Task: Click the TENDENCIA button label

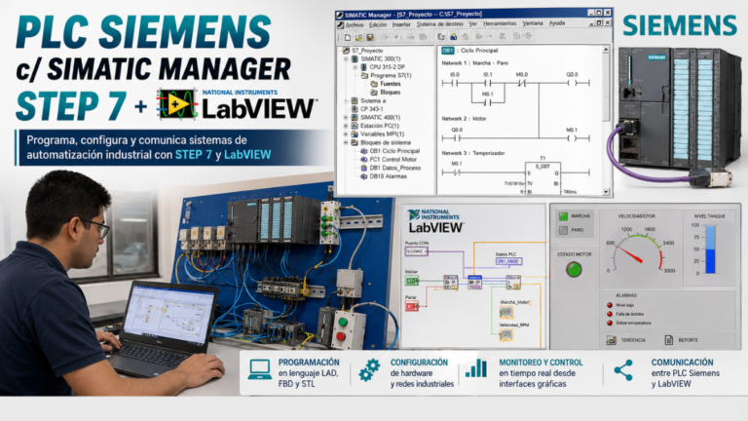Action: click(633, 340)
